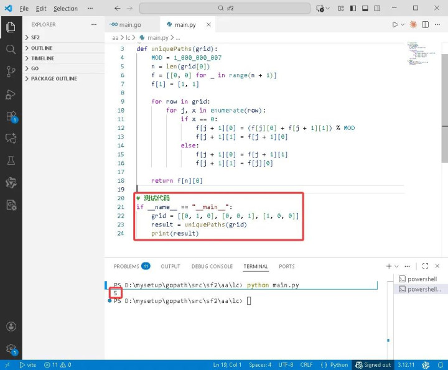Expand the OUTLINE section
448x370 pixels.
(42, 48)
